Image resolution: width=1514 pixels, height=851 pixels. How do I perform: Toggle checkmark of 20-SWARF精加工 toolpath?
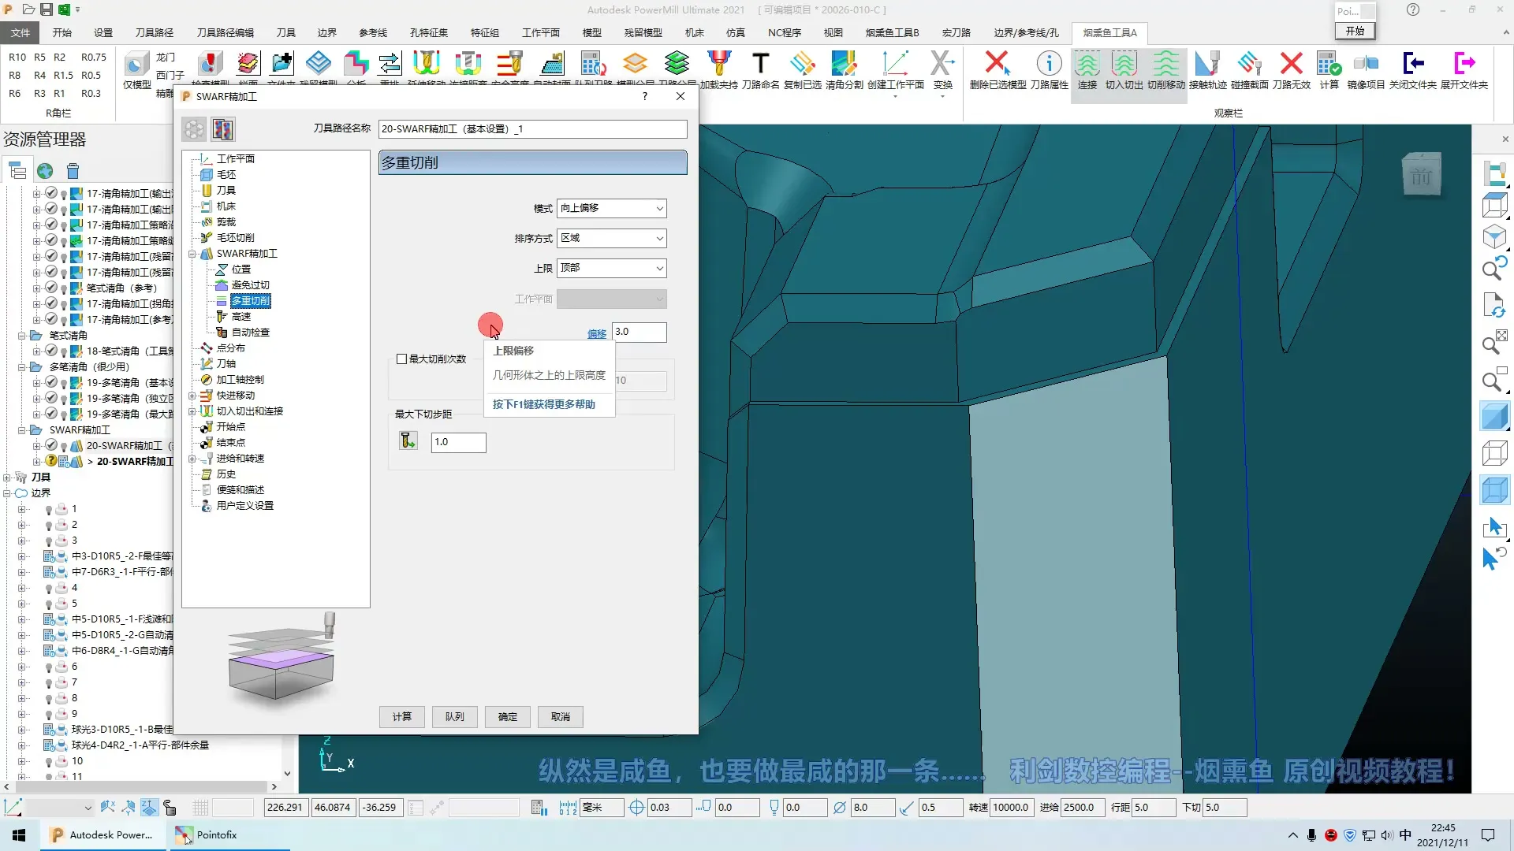point(51,445)
